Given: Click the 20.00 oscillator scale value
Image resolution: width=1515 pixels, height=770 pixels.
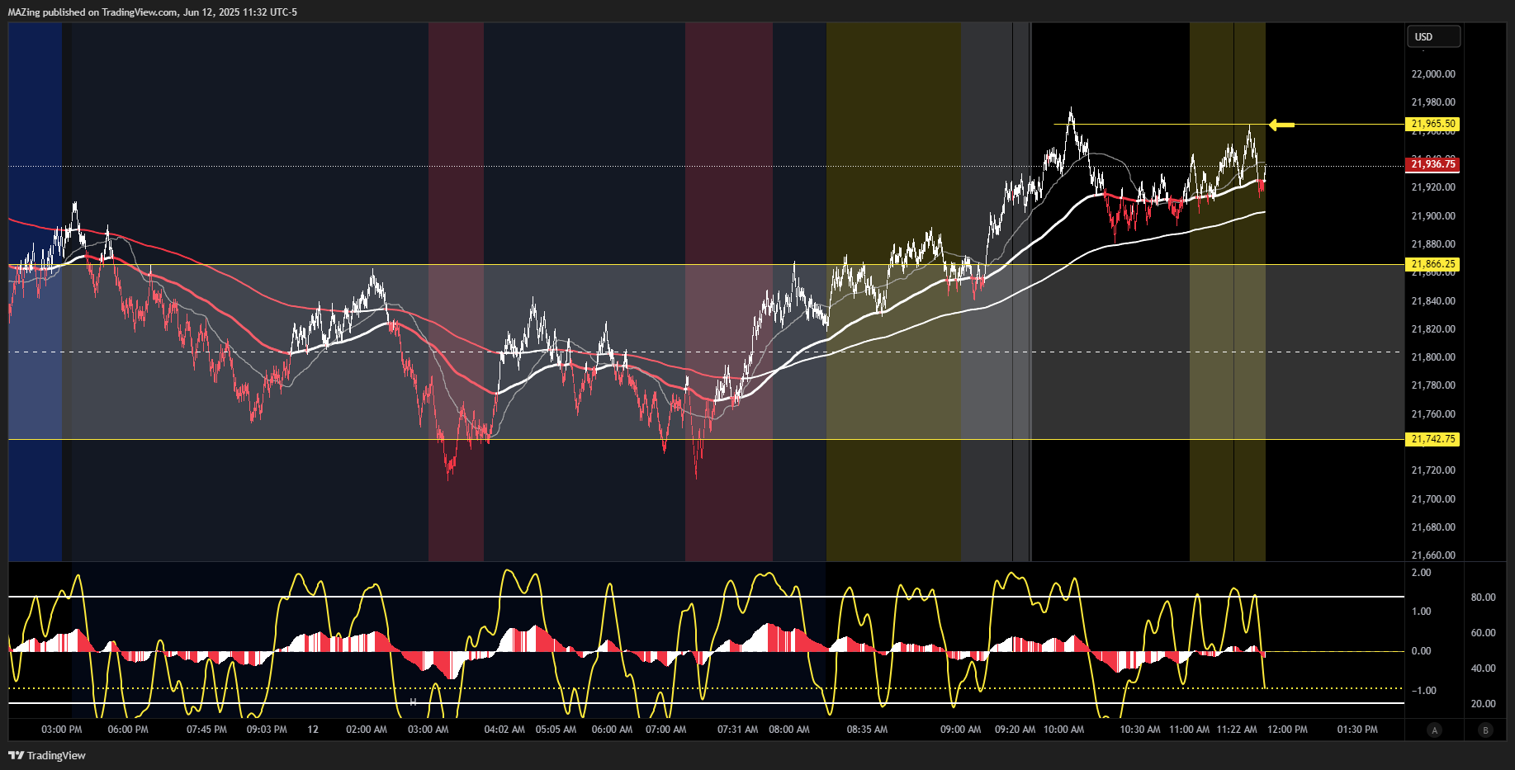Looking at the screenshot, I should point(1483,704).
